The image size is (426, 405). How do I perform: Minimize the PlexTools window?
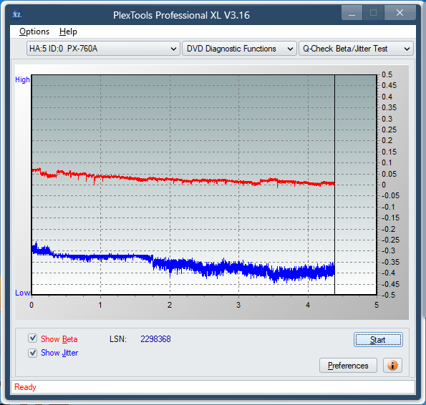click(352, 13)
